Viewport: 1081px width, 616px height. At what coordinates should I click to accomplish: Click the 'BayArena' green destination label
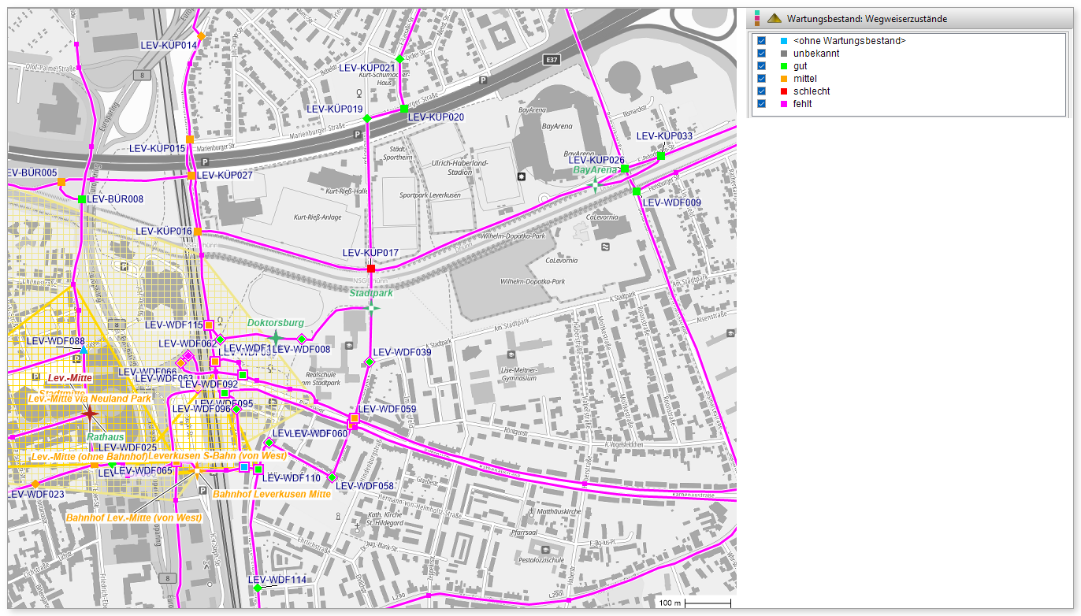[595, 170]
